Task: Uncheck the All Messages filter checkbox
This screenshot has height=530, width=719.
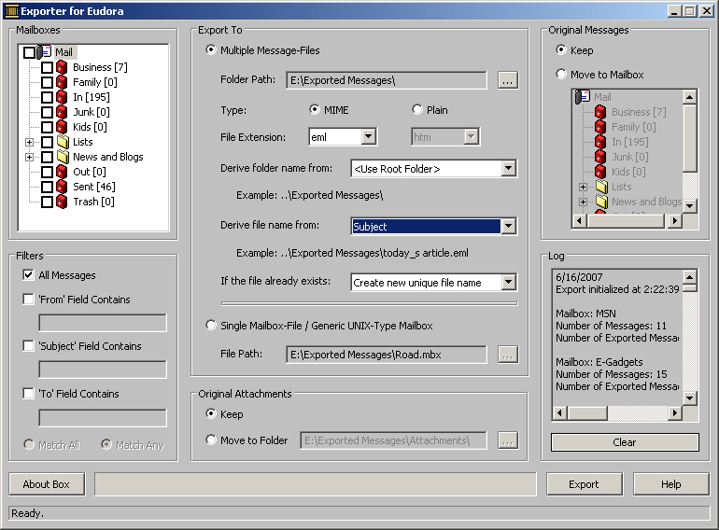Action: tap(29, 275)
